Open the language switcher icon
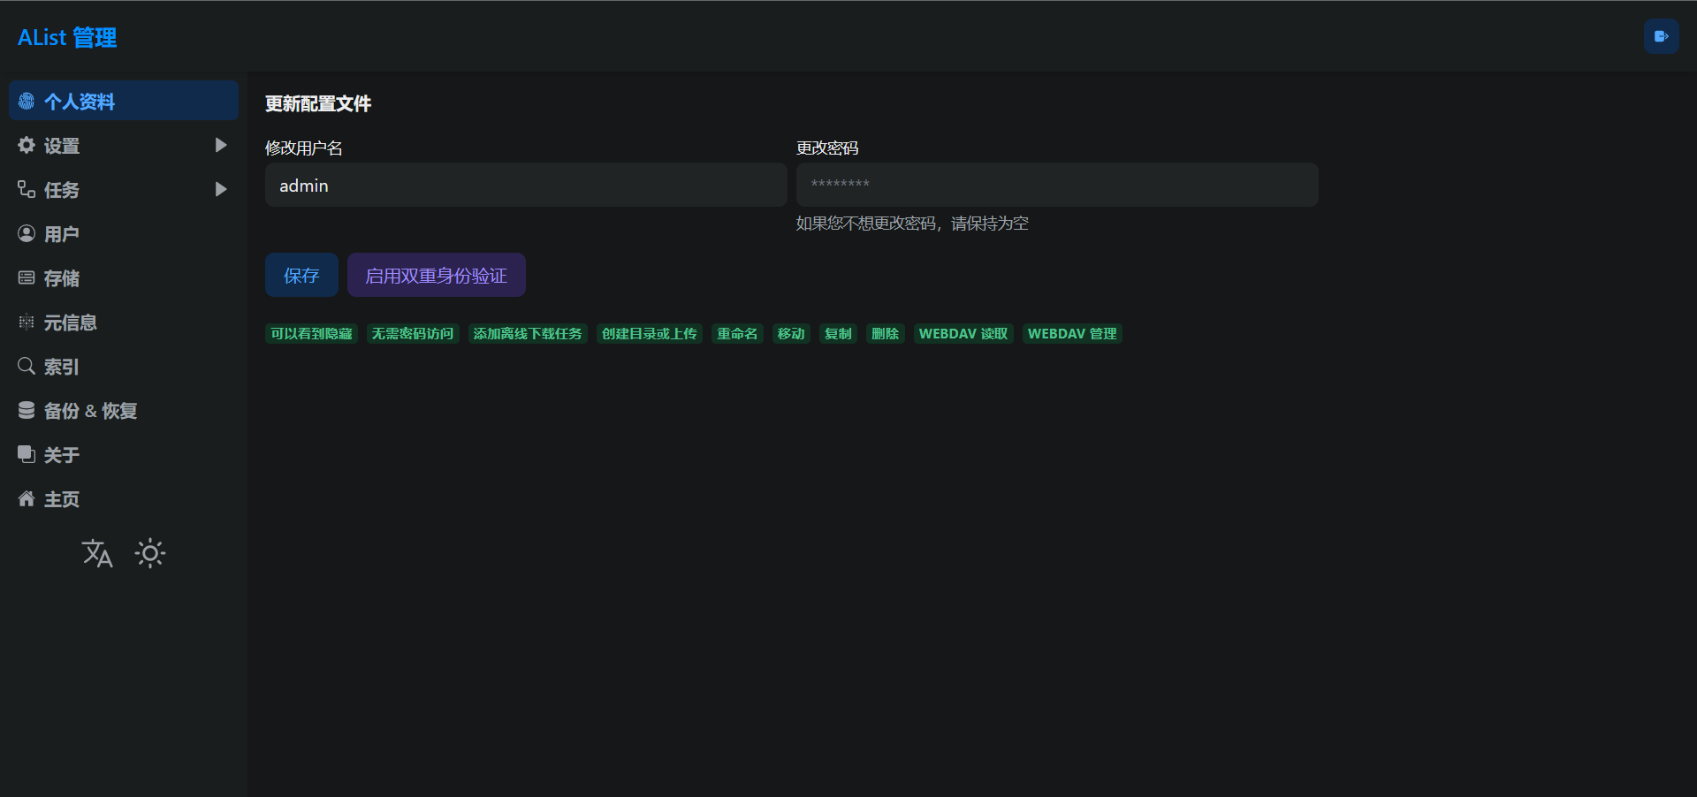 click(97, 553)
